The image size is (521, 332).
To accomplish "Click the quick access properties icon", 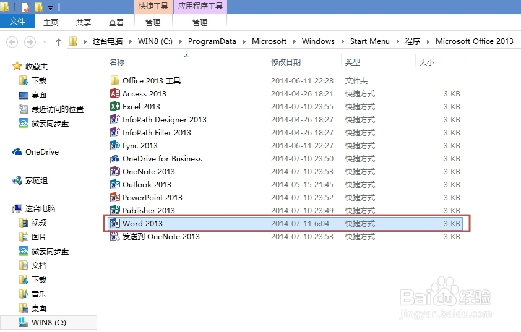I will coord(25,7).
